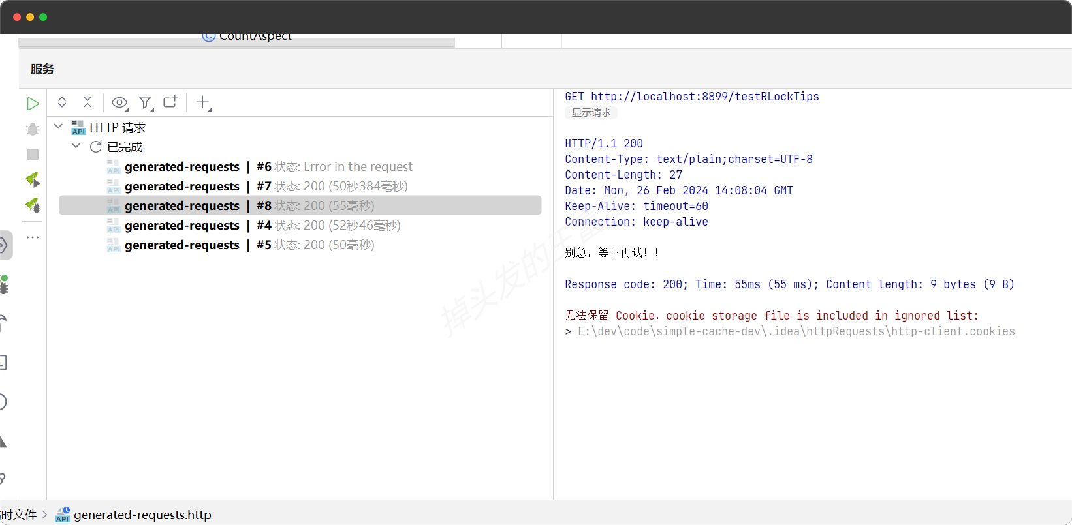Open the three-dots more actions menu

tap(33, 237)
